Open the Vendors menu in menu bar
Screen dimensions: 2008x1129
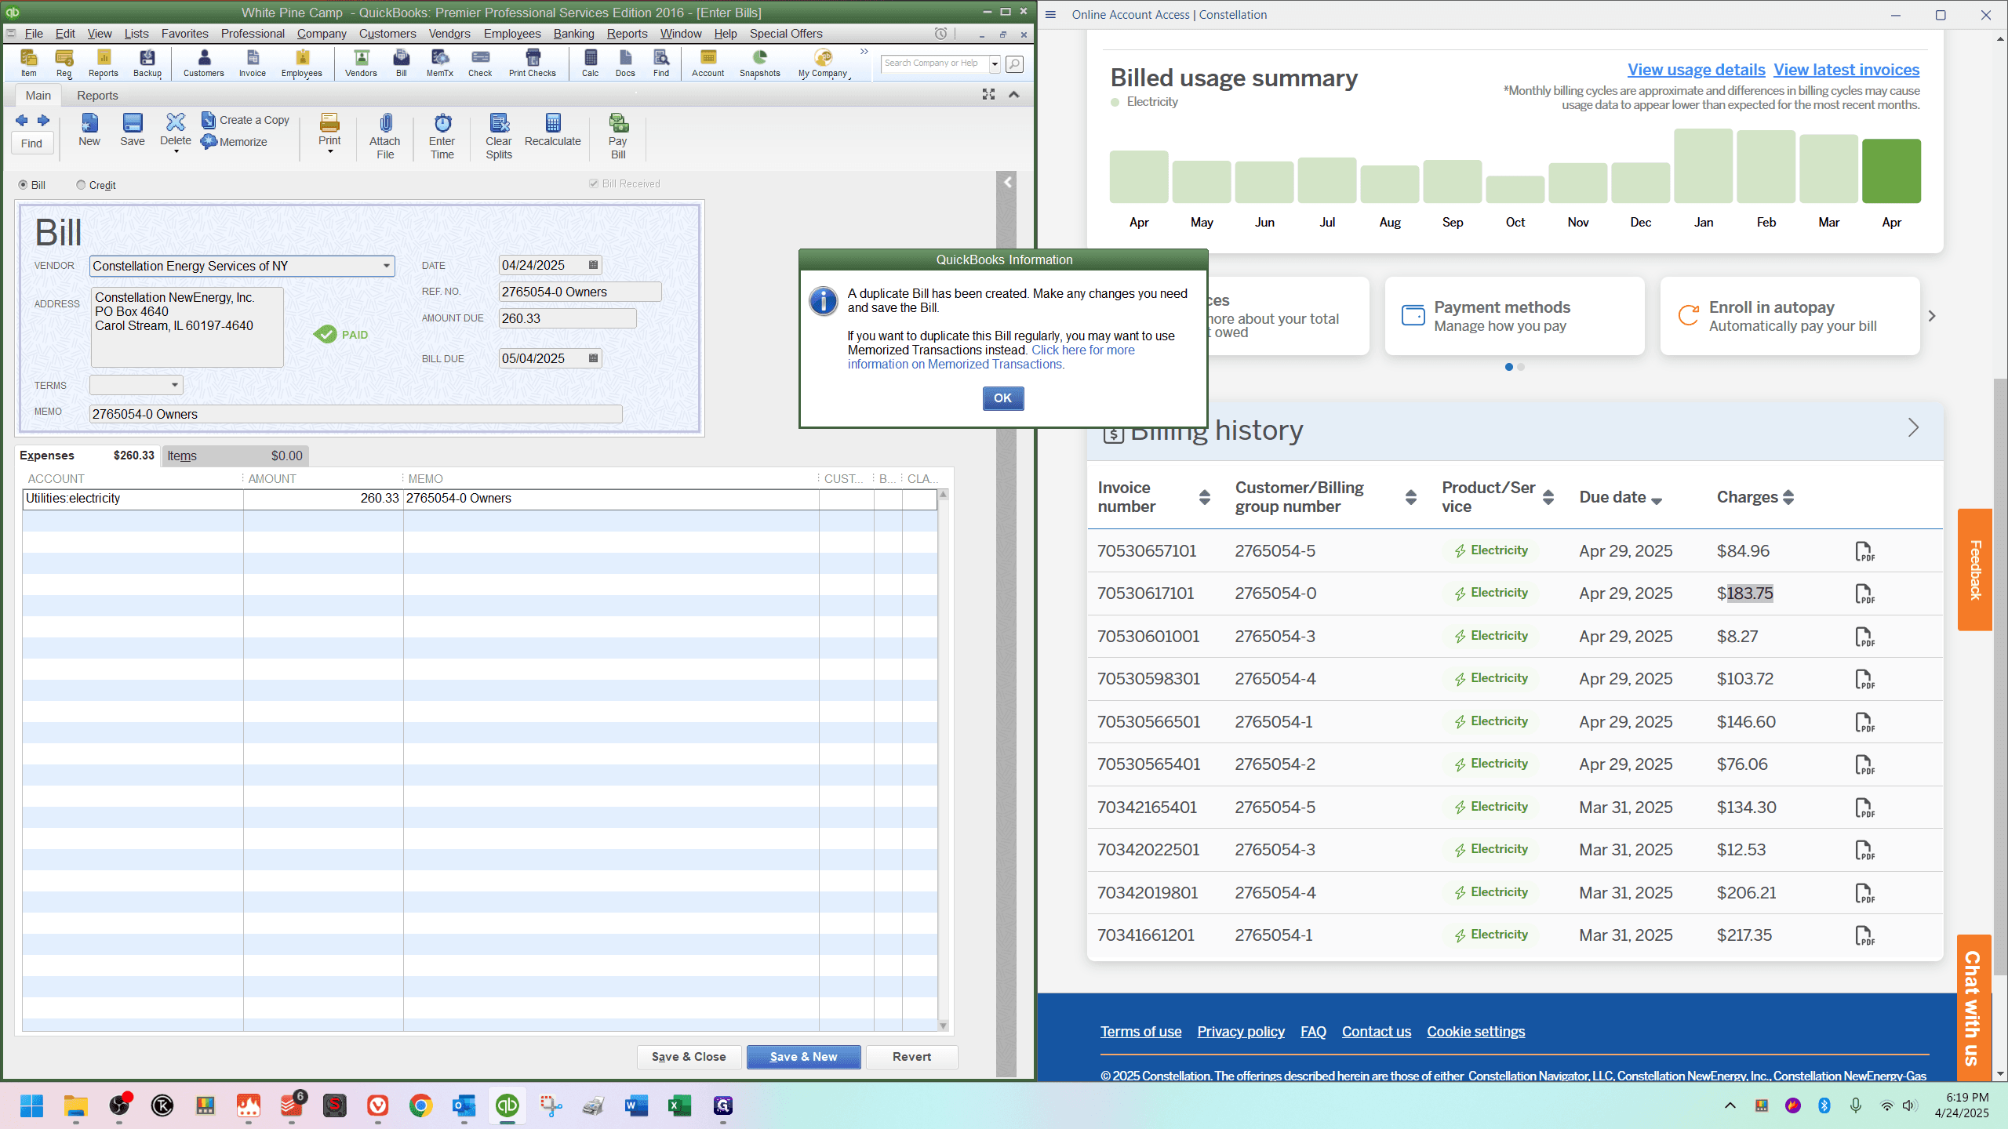[x=449, y=34]
